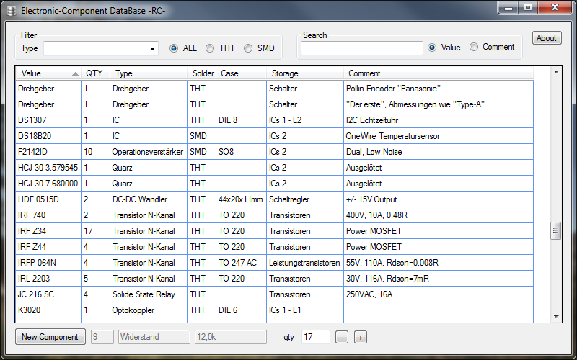Click the table scrollbar down arrow
Image resolution: width=577 pixels, height=360 pixels.
click(556, 316)
